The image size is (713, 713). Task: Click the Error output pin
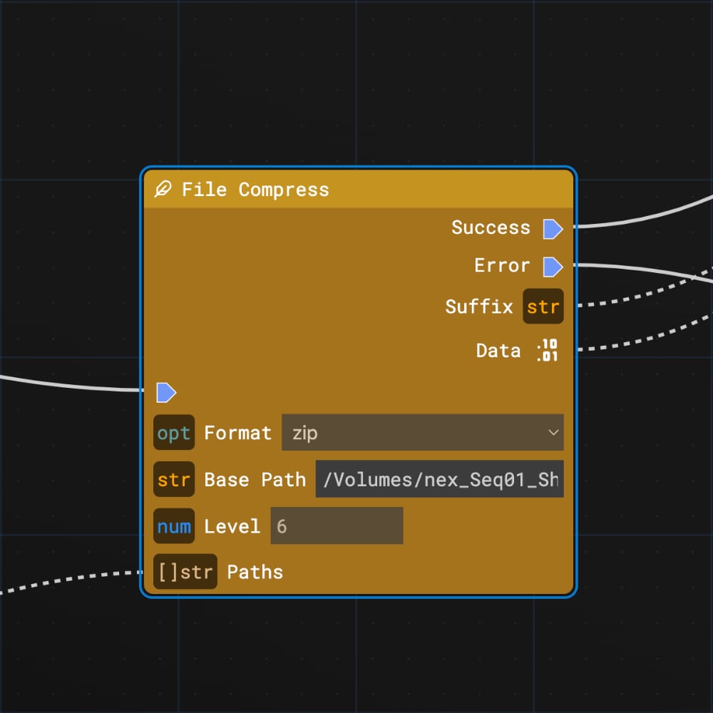[553, 266]
